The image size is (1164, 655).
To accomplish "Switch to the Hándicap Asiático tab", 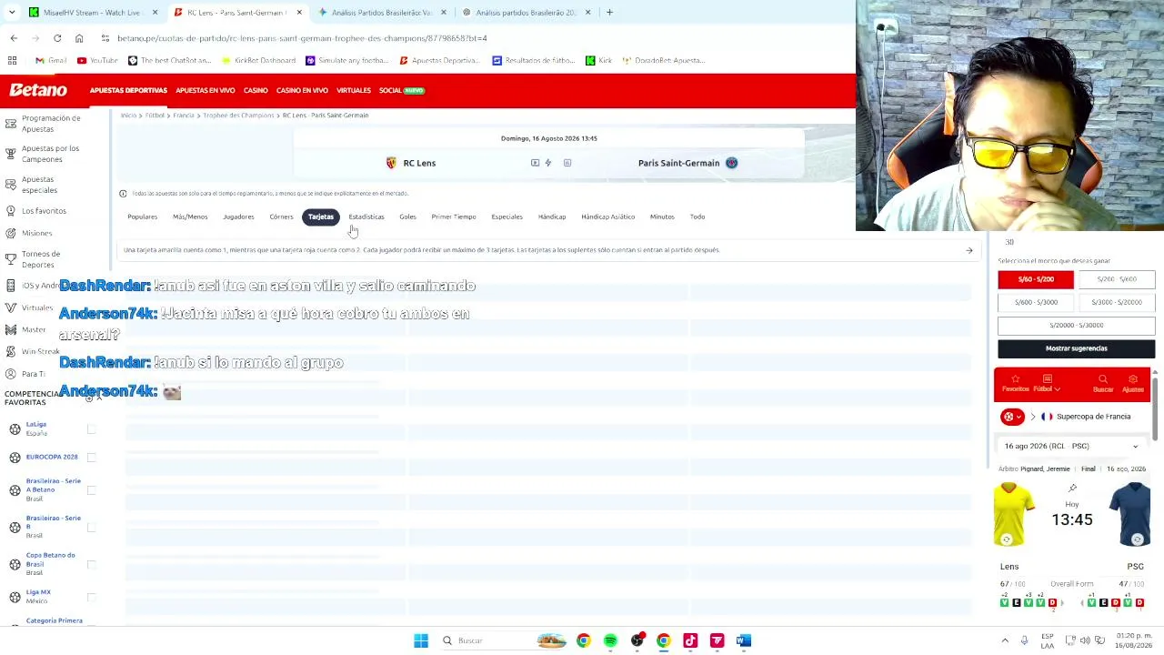I will [x=607, y=217].
